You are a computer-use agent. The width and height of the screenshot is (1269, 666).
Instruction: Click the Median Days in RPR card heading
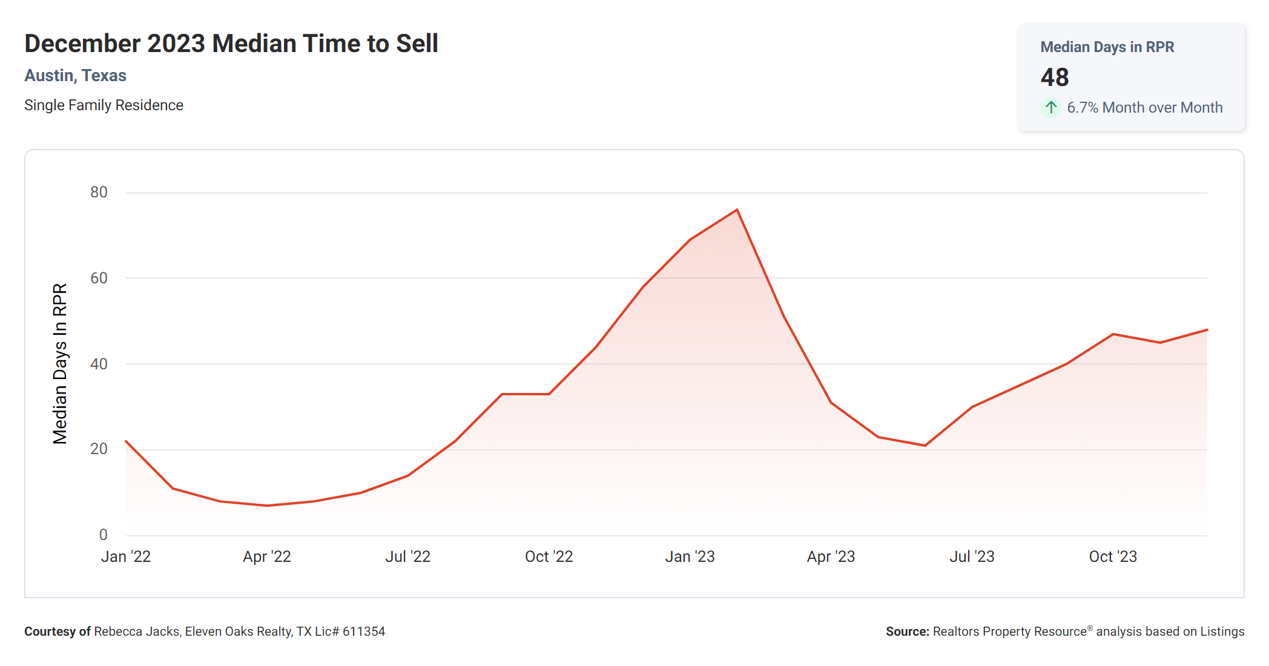[x=1107, y=47]
